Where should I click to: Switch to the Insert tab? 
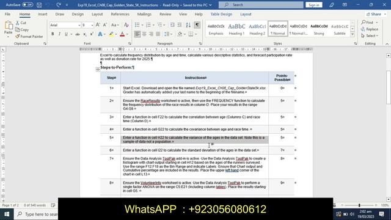pos(42,14)
